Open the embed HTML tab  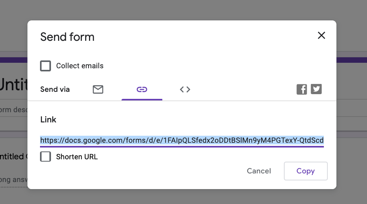185,89
